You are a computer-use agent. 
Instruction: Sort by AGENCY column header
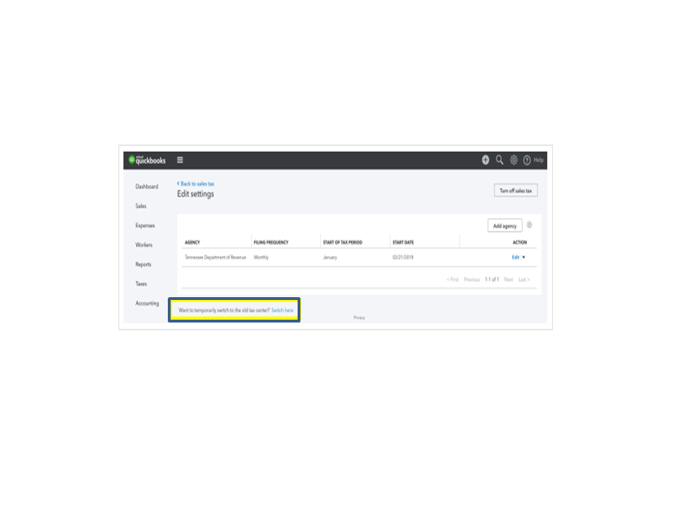[x=193, y=242]
